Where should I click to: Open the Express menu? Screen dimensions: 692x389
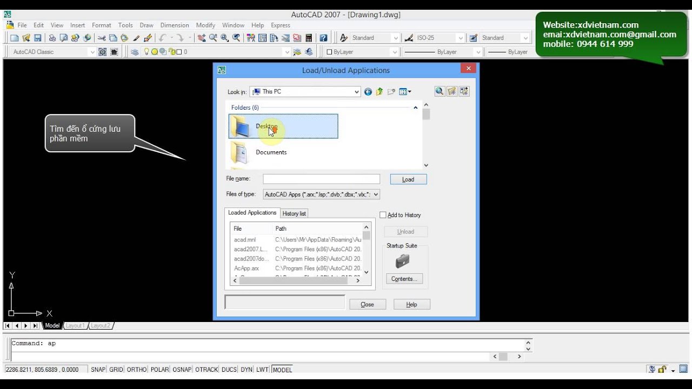[x=281, y=25]
